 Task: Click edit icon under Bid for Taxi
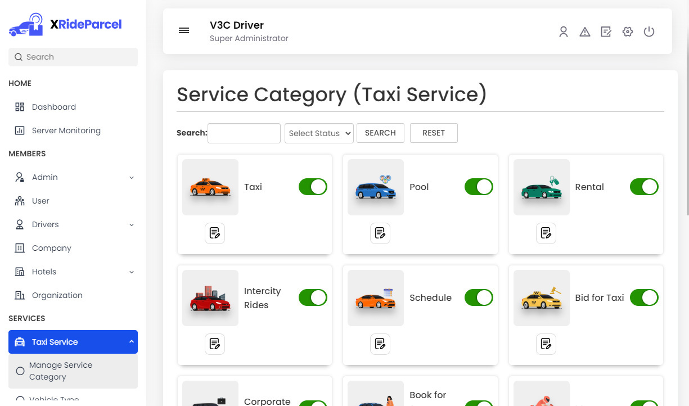tap(546, 344)
